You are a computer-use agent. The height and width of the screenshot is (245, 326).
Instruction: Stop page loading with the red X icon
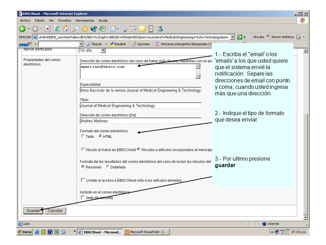(48, 29)
